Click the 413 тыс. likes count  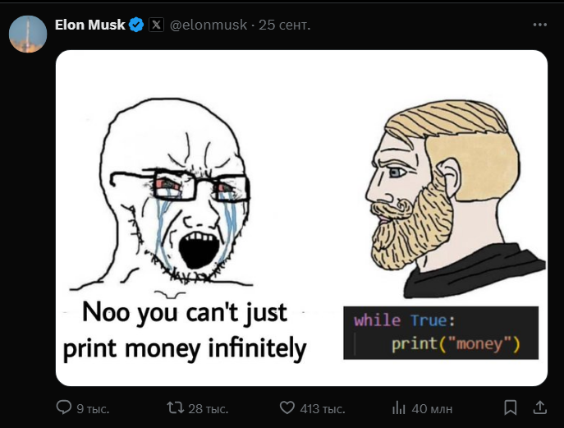click(323, 408)
